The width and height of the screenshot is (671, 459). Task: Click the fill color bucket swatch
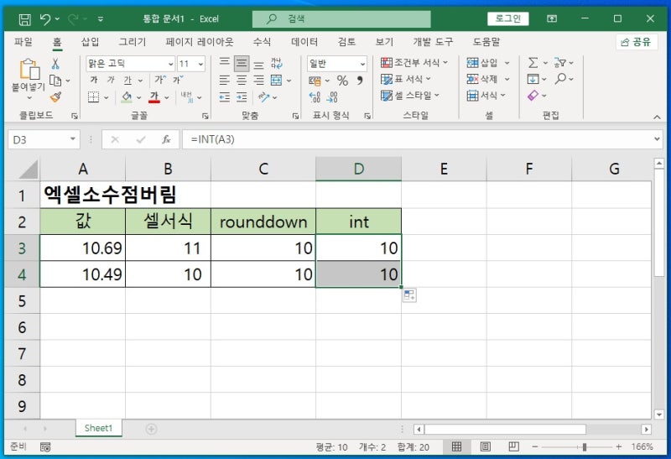127,97
